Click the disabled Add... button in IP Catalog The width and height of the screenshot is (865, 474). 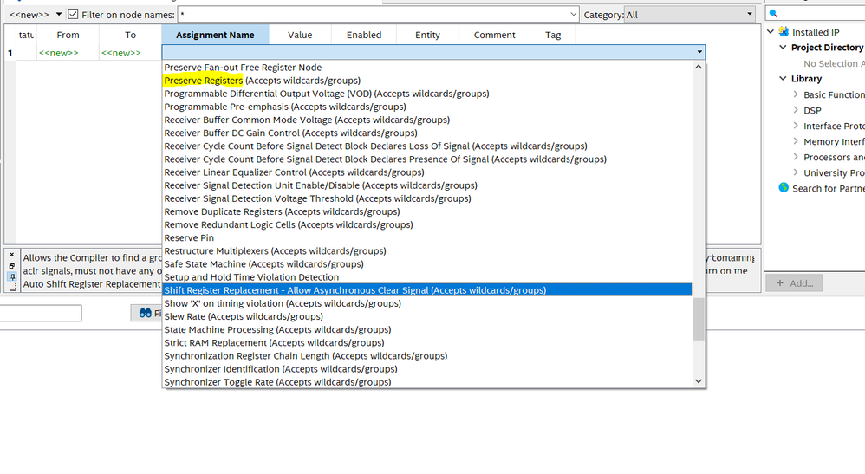click(794, 283)
